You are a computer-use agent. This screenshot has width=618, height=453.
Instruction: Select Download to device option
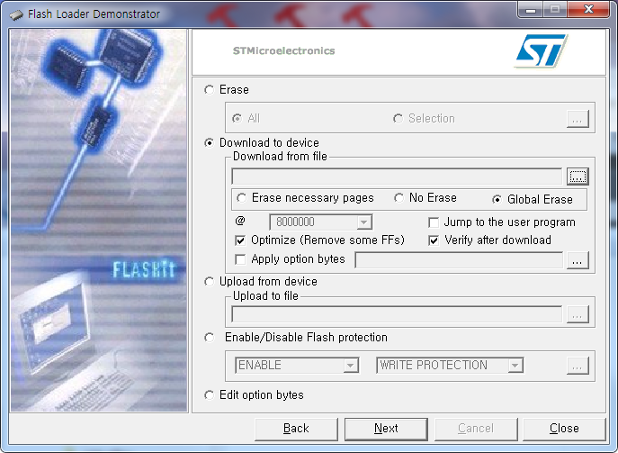210,143
